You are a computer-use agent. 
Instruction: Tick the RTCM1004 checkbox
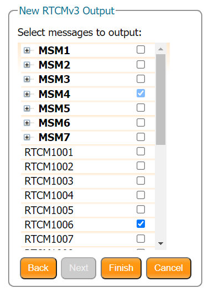click(x=141, y=195)
